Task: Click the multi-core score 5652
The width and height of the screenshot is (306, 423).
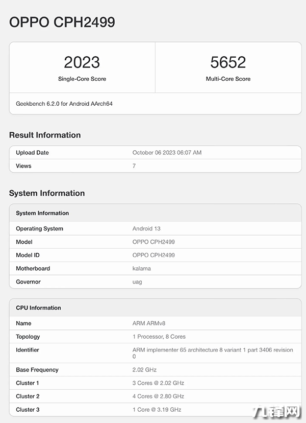Action: [x=228, y=62]
